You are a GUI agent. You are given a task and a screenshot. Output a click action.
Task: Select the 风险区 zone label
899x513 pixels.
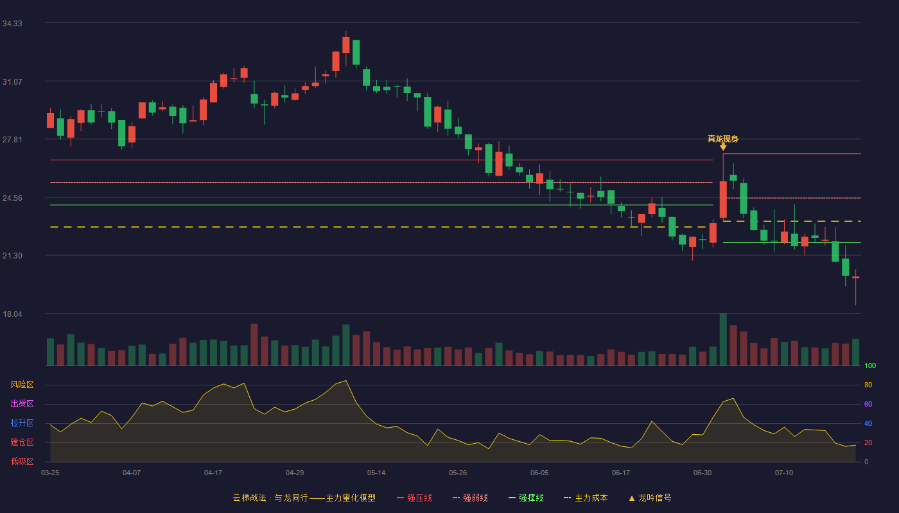click(22, 385)
